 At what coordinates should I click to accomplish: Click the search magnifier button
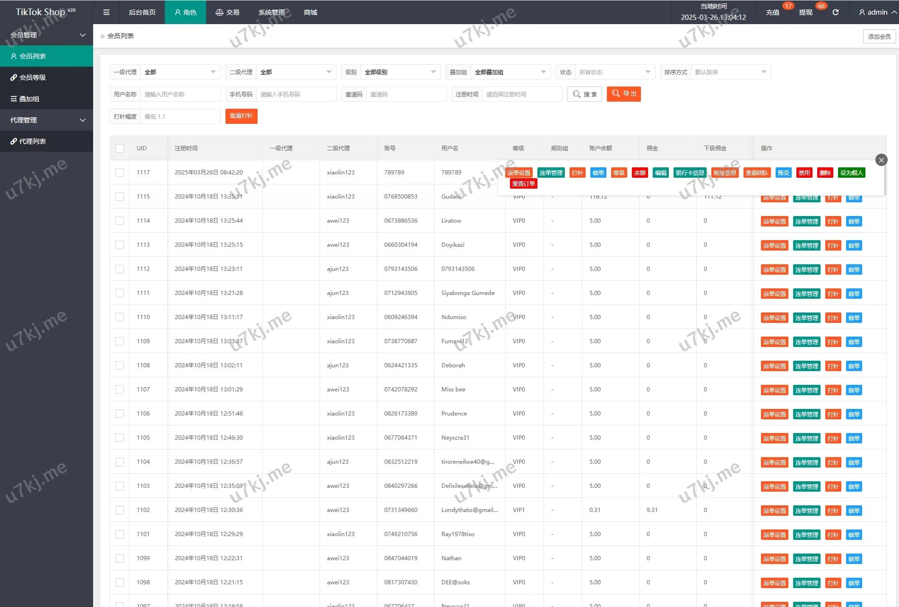[585, 94]
